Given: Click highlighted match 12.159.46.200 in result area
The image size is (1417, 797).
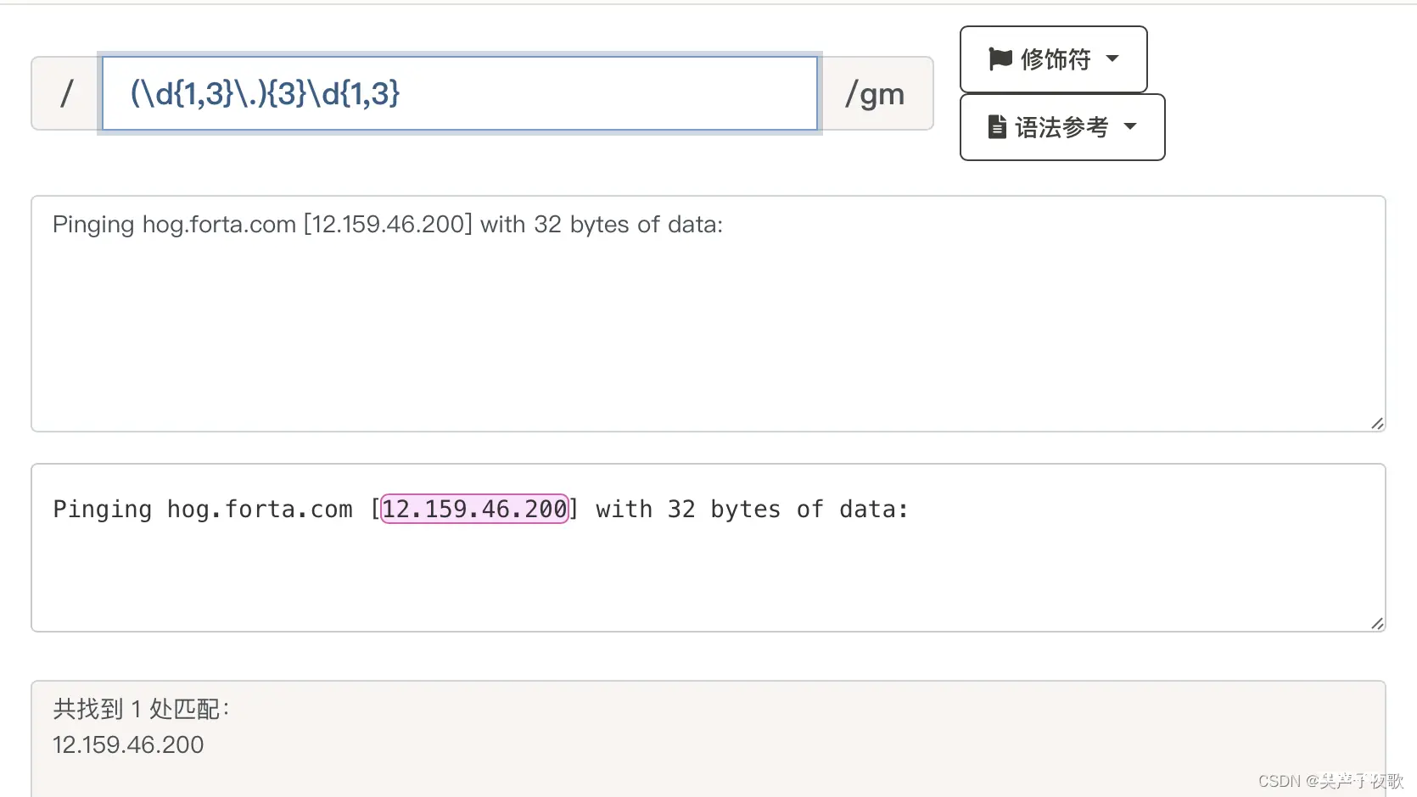Looking at the screenshot, I should click(x=474, y=509).
